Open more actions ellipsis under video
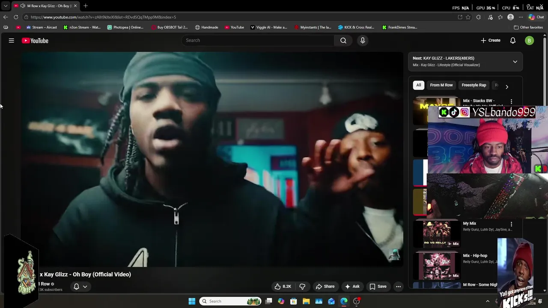 398,287
